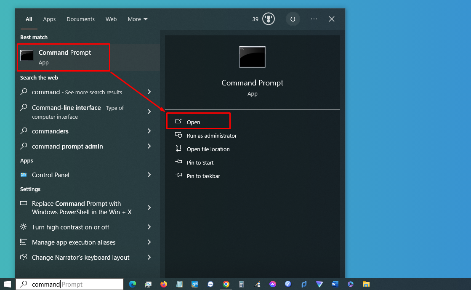This screenshot has height=290, width=471.
Task: Click the Start menu button
Action: tap(7, 284)
